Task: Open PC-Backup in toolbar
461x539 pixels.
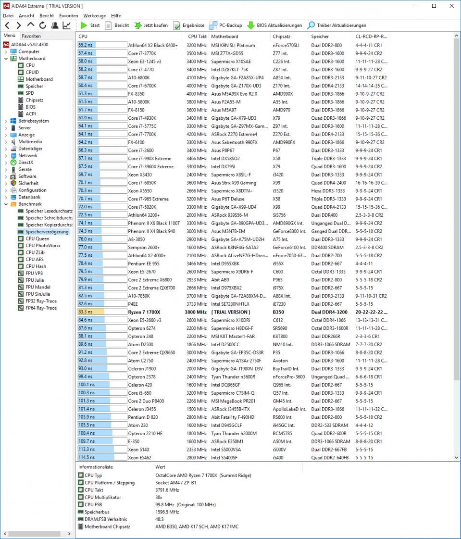Action: [225, 25]
